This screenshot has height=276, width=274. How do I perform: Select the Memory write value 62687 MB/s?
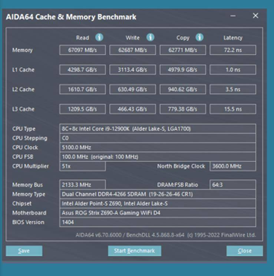click(x=132, y=50)
